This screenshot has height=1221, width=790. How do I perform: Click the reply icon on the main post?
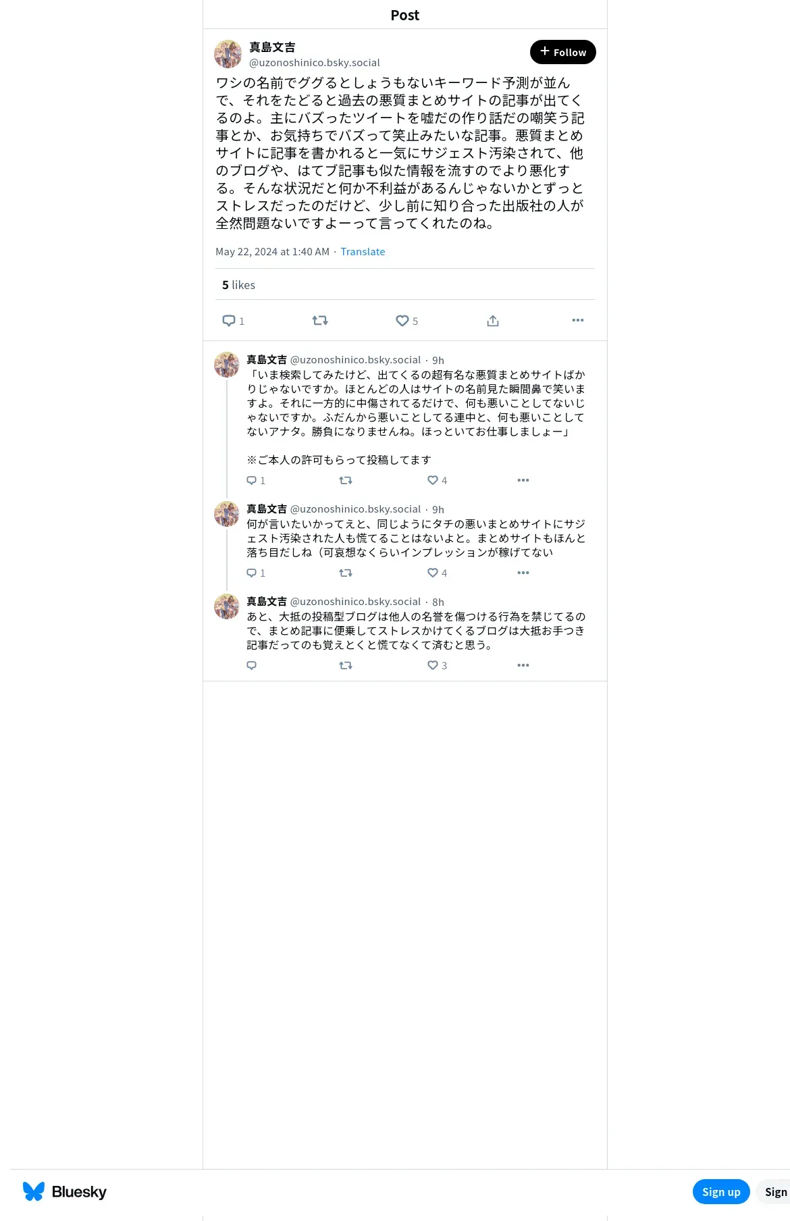pos(229,321)
